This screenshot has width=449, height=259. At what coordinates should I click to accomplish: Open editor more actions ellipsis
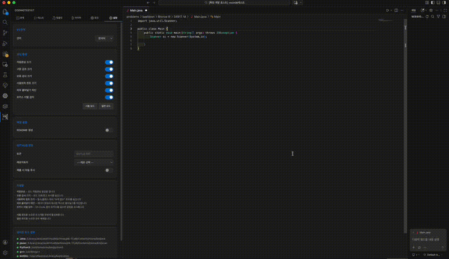point(402,10)
